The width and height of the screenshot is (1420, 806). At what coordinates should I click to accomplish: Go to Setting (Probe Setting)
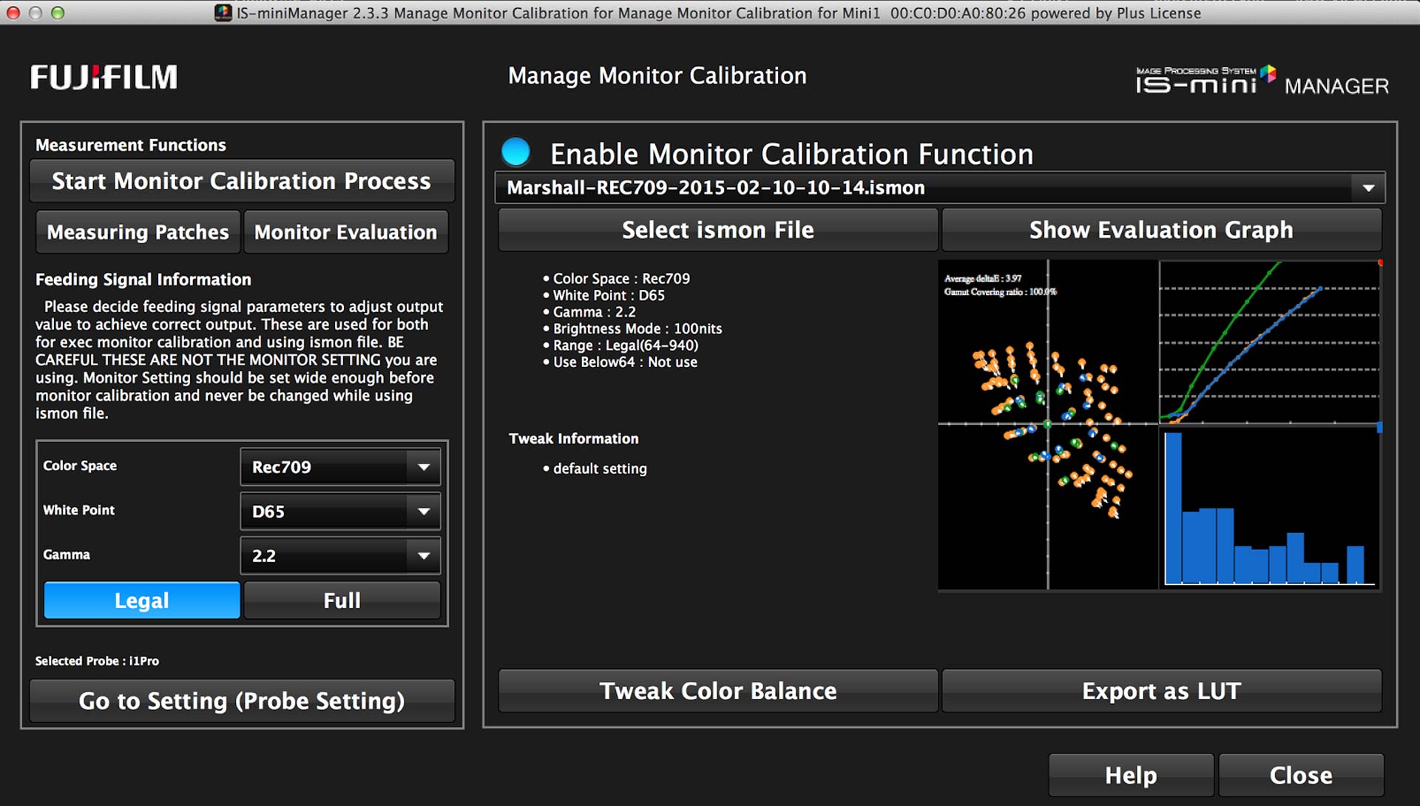(x=242, y=700)
